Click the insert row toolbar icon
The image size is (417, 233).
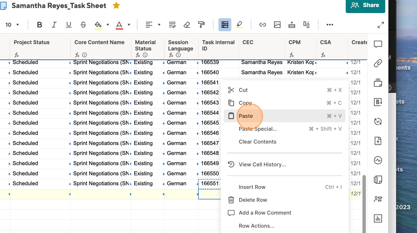pos(292,25)
